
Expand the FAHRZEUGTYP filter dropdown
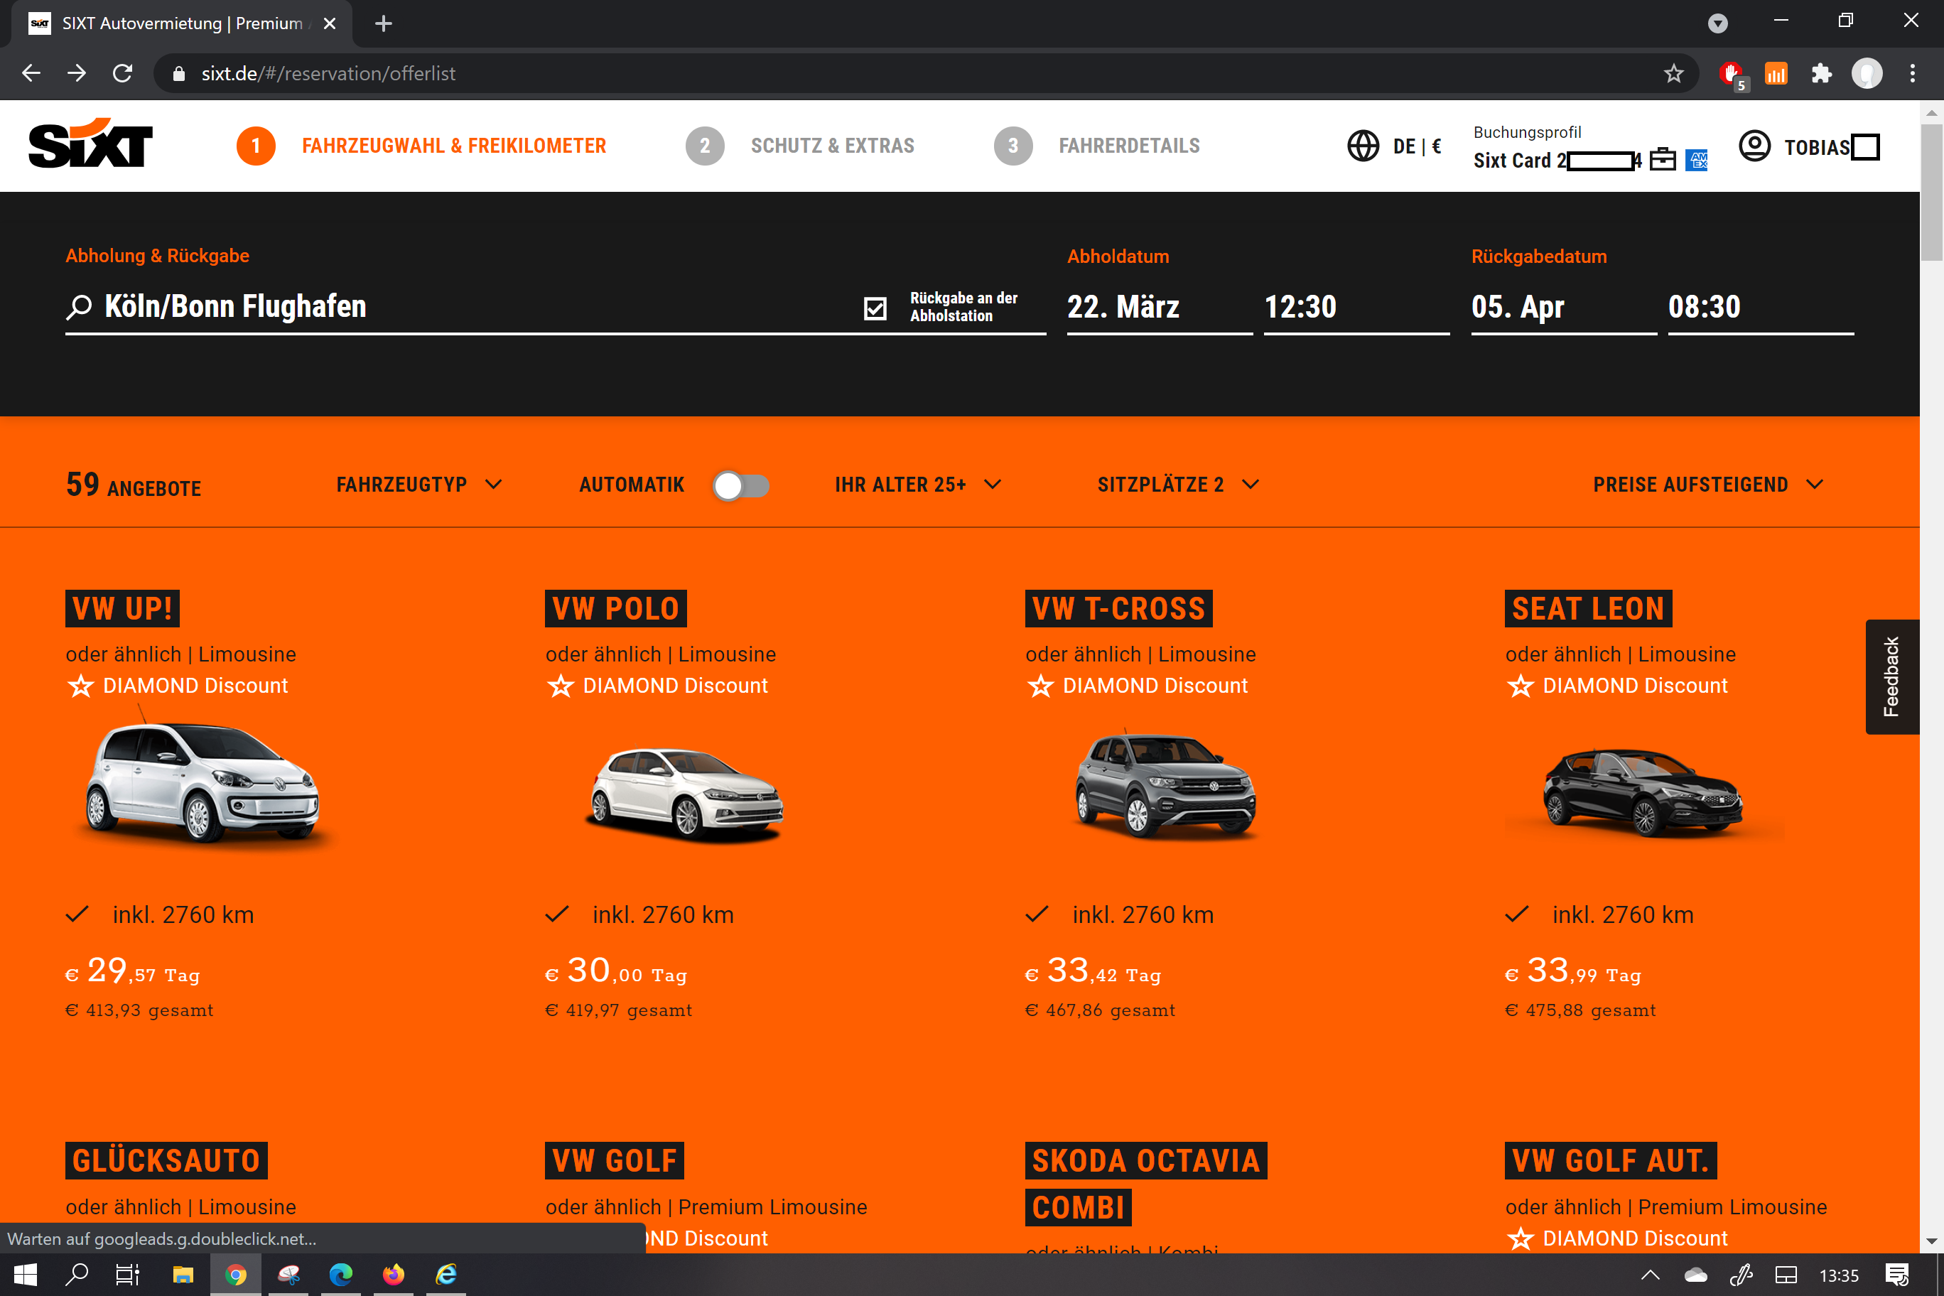click(x=419, y=485)
